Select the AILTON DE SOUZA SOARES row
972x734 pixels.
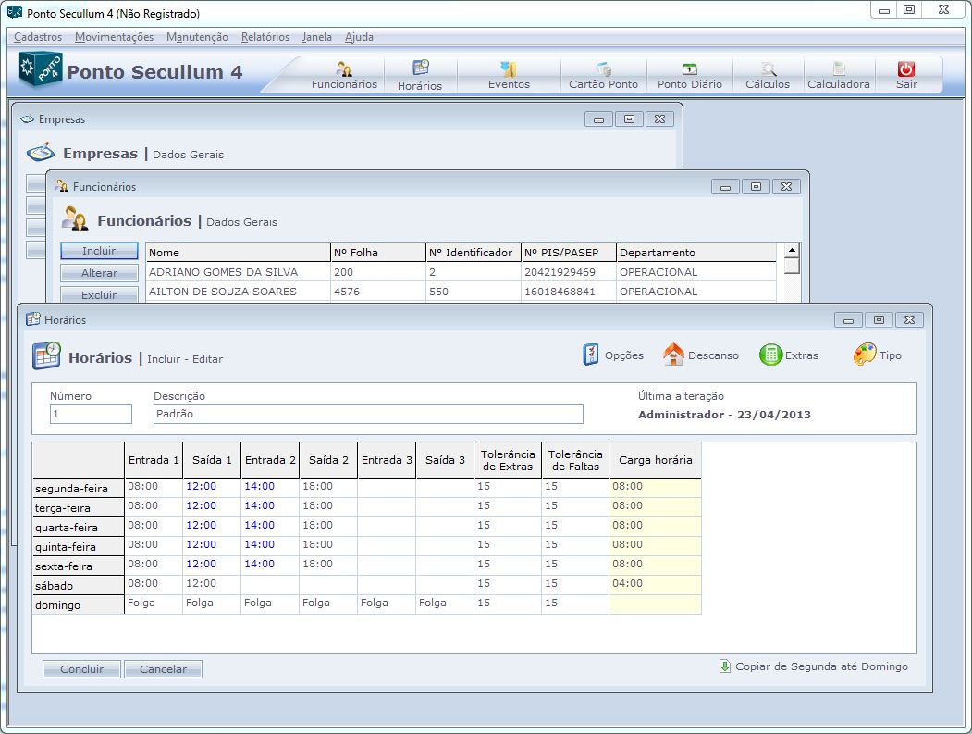click(461, 292)
